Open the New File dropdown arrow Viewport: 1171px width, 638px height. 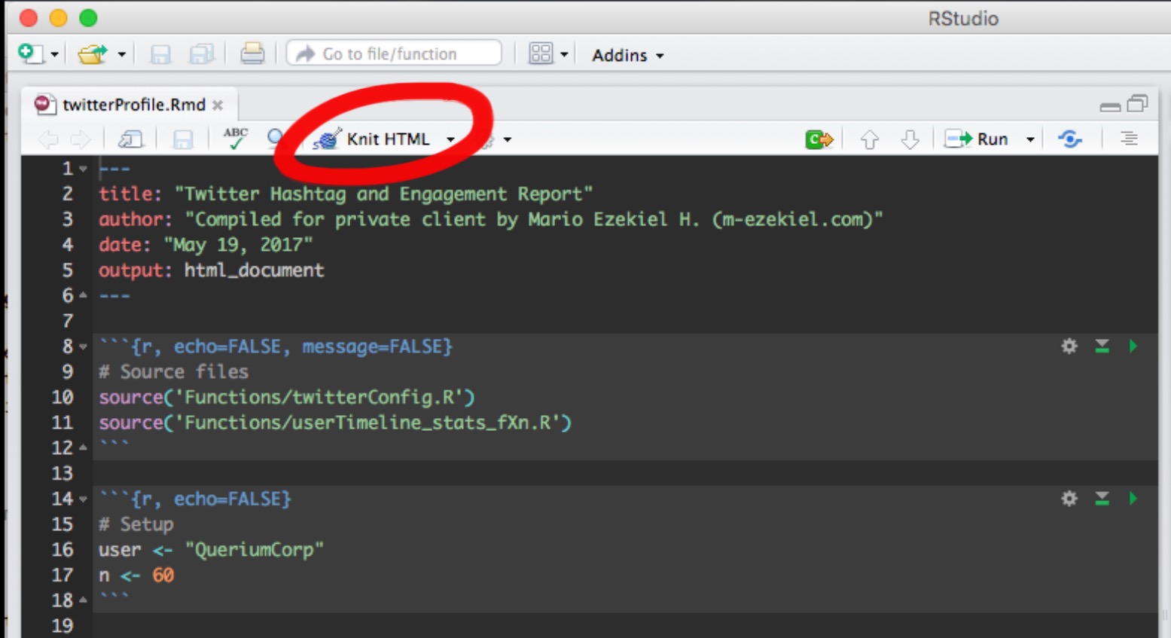tap(54, 55)
